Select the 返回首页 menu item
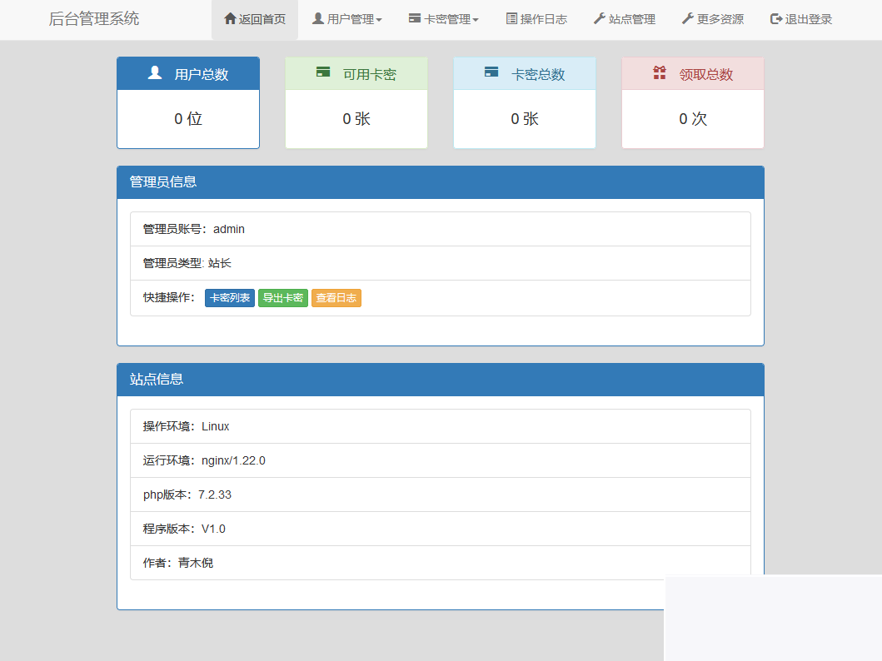Image resolution: width=882 pixels, height=661 pixels. pyautogui.click(x=255, y=19)
